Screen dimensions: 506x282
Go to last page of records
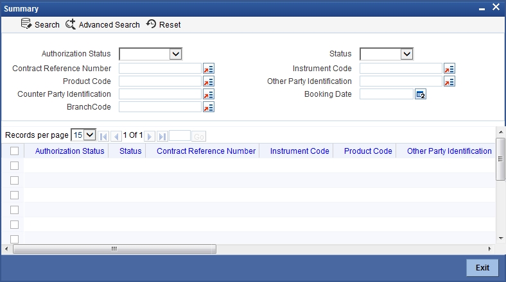click(162, 137)
